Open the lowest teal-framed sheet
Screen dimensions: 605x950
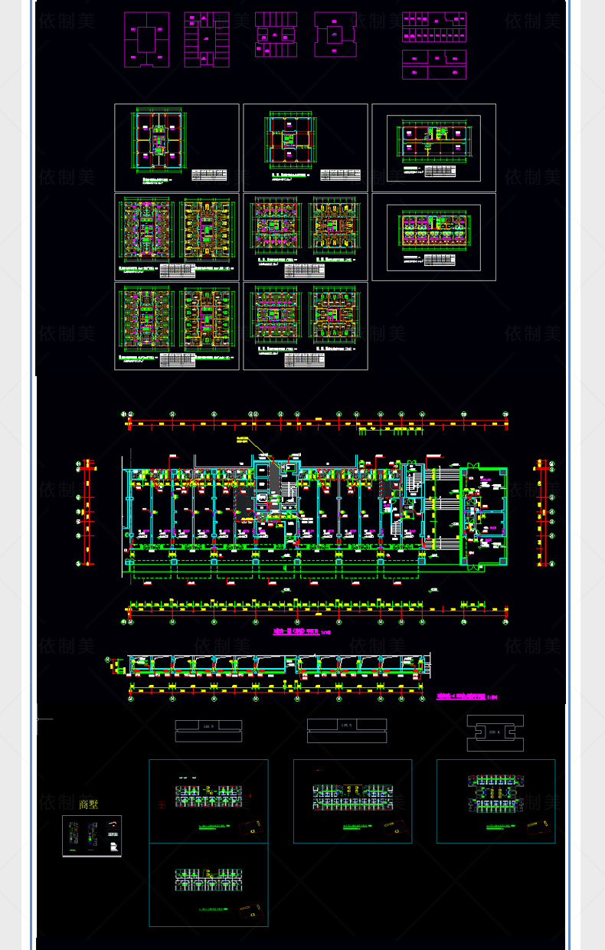point(208,885)
